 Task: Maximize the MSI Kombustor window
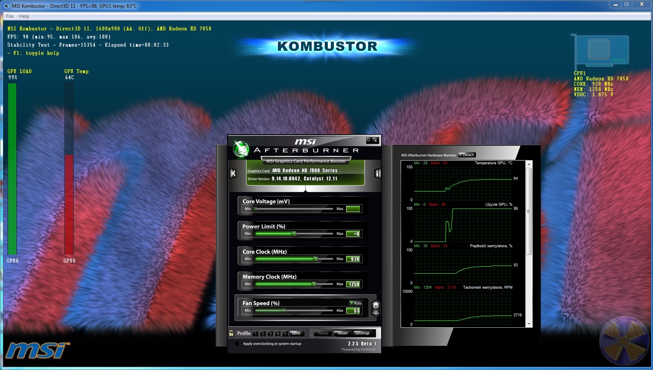point(627,4)
